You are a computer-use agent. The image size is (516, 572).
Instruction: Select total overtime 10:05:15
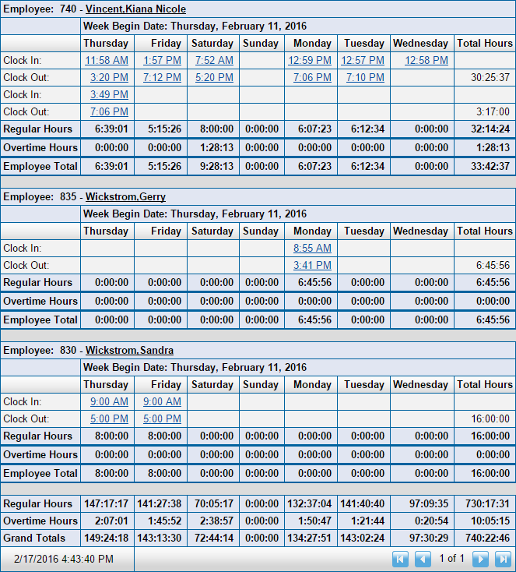490,521
